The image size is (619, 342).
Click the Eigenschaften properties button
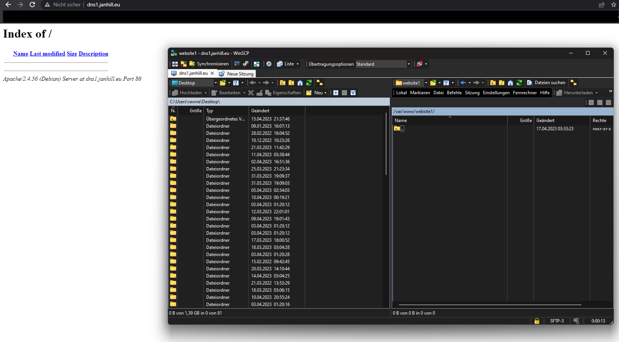click(283, 93)
